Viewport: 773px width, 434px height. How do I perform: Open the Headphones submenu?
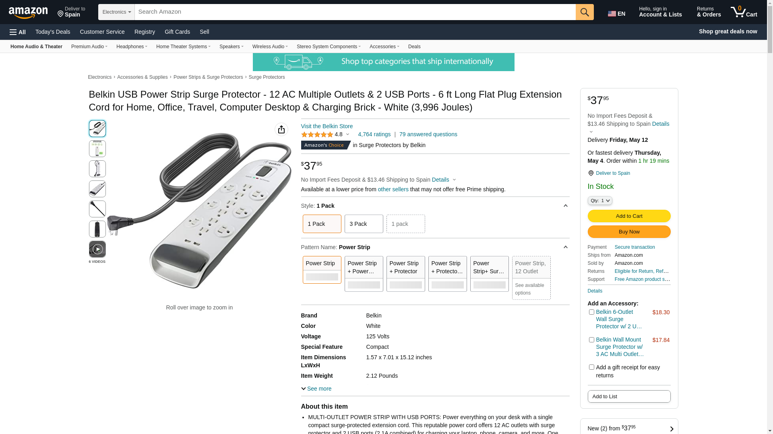[x=132, y=47]
